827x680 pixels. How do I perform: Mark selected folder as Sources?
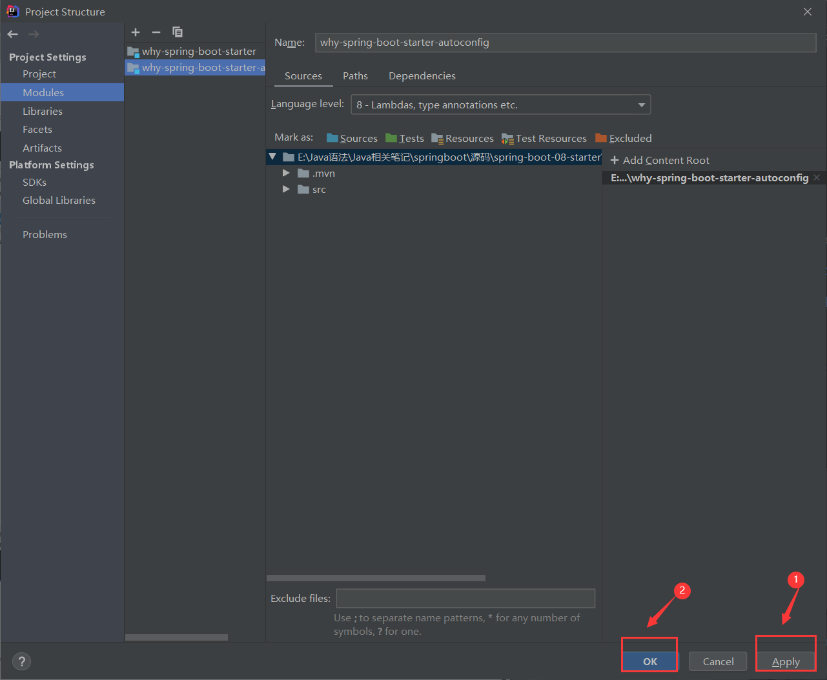[x=352, y=138]
